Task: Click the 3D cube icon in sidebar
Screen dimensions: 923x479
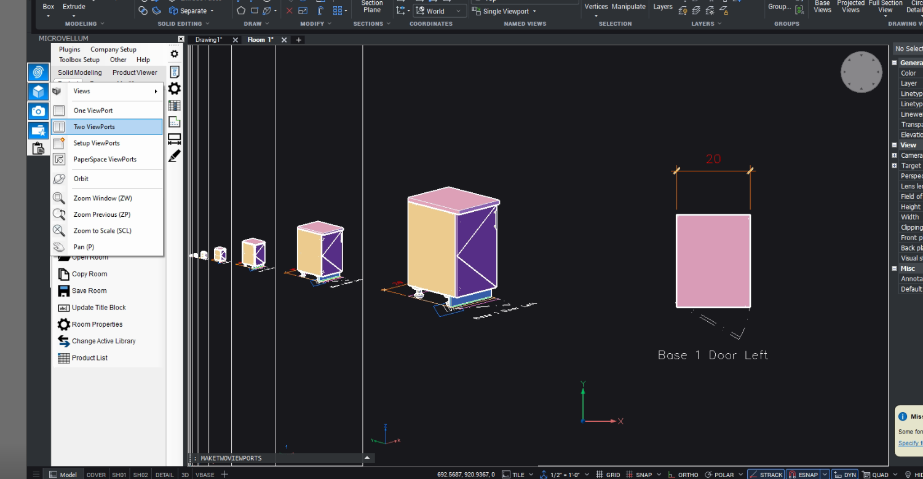Action: (38, 92)
